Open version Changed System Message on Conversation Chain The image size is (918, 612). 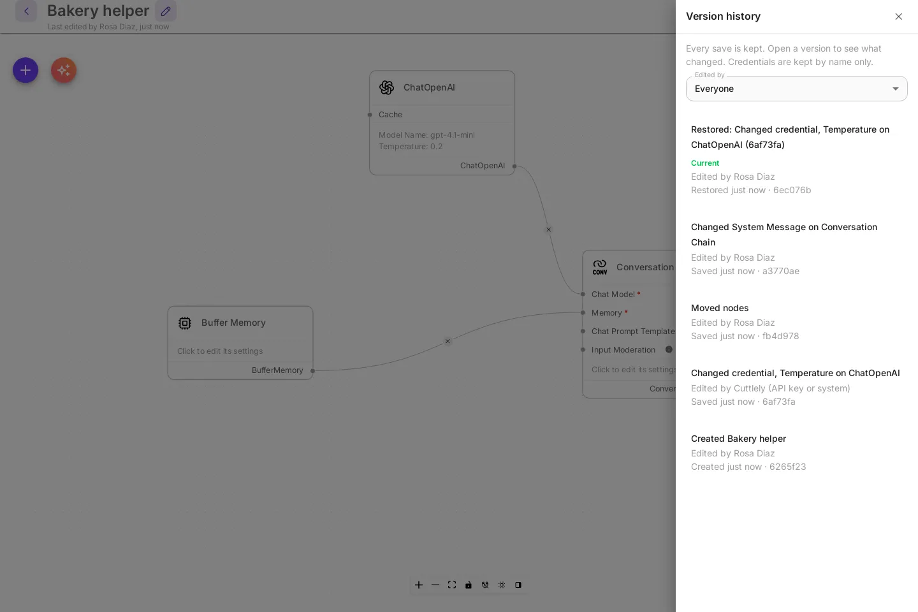(796, 249)
